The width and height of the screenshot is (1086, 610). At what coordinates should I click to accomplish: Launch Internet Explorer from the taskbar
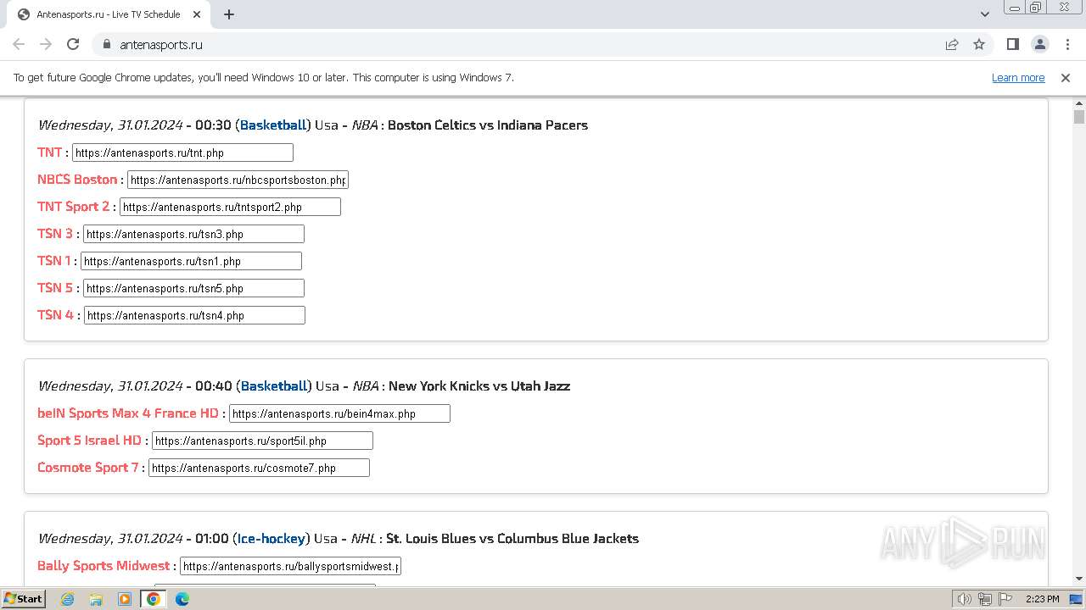coord(67,599)
